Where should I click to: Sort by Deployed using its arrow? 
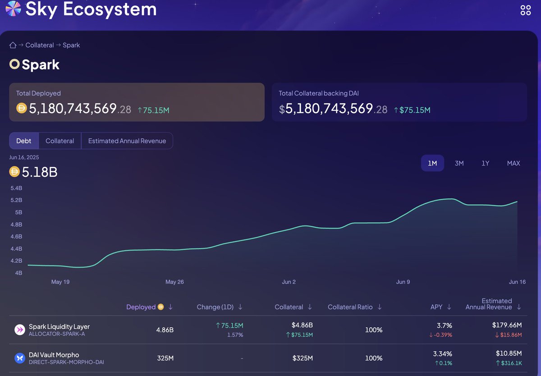point(170,307)
